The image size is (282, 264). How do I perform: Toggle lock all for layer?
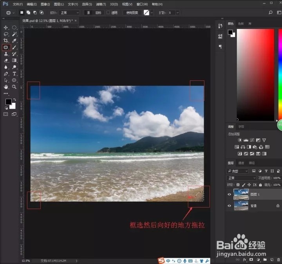[x=260, y=185]
